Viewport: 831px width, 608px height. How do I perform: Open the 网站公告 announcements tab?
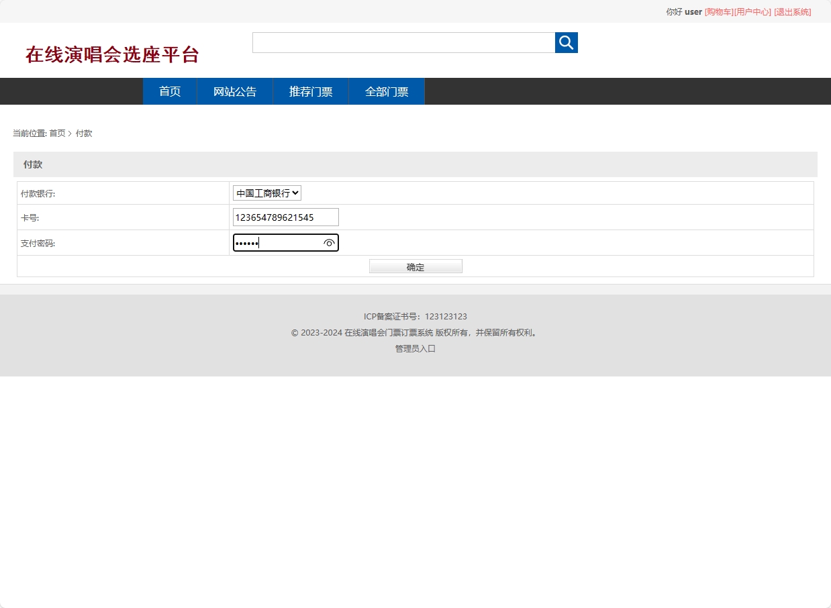235,91
